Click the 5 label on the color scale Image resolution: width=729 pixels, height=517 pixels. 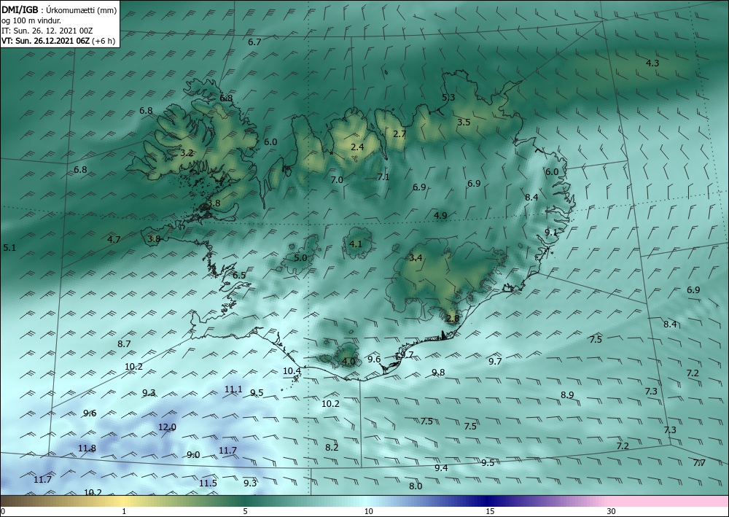pos(245,511)
